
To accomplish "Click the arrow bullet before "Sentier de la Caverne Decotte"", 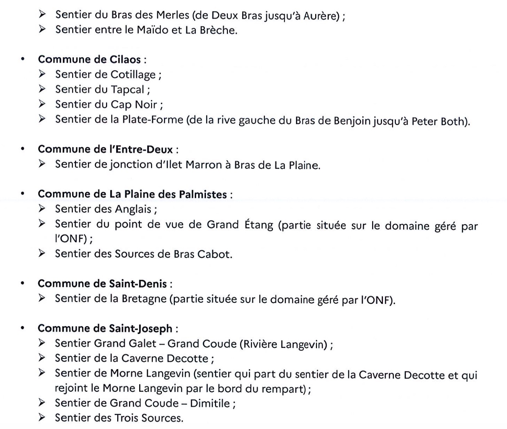I will point(43,358).
